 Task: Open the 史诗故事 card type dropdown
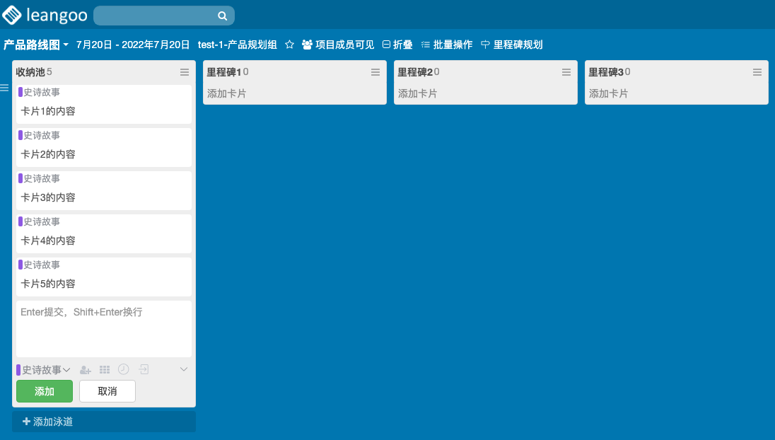point(44,369)
